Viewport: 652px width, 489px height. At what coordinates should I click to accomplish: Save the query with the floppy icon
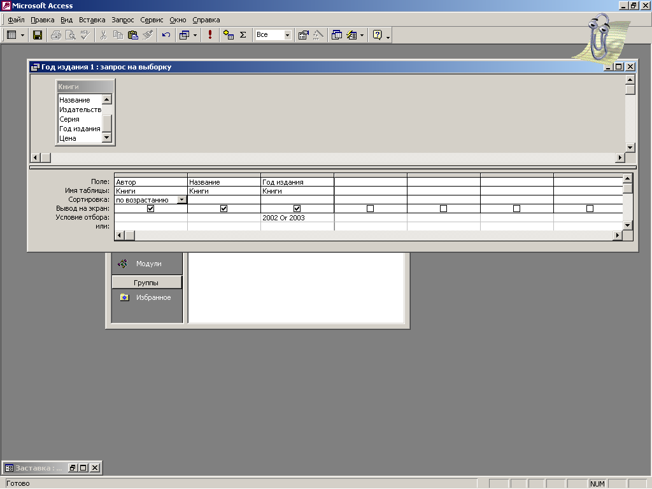tap(38, 35)
